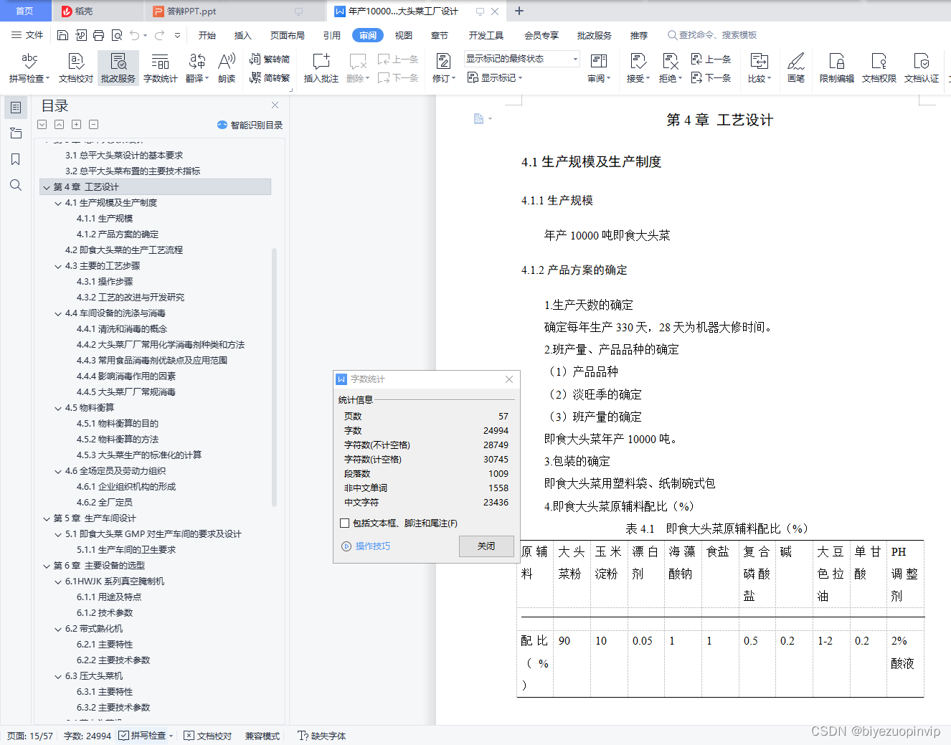Collapse the 4.1 生产规模及生产制度 node

pos(58,203)
